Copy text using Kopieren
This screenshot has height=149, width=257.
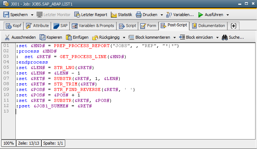pyautogui.click(x=51, y=37)
